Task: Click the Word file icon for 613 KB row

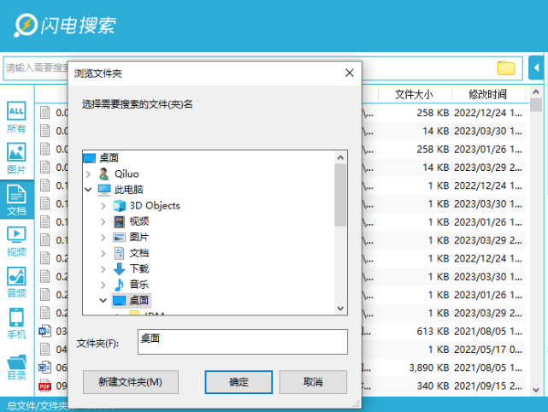Action: click(44, 331)
